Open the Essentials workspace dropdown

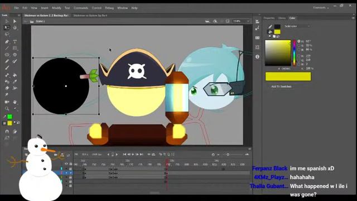321,8
